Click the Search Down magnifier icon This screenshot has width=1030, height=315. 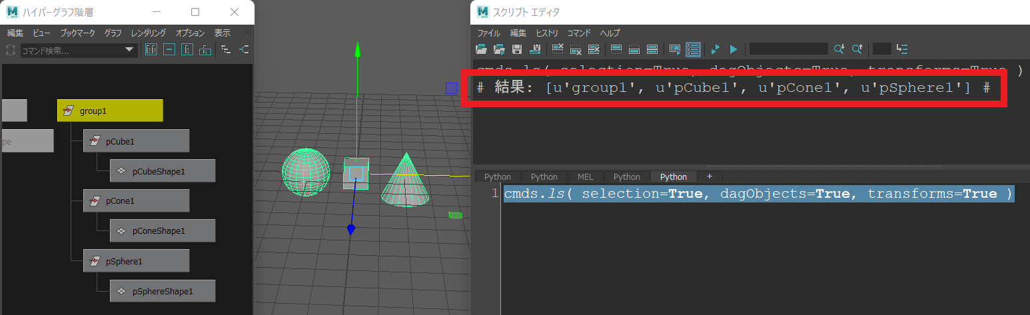click(839, 49)
